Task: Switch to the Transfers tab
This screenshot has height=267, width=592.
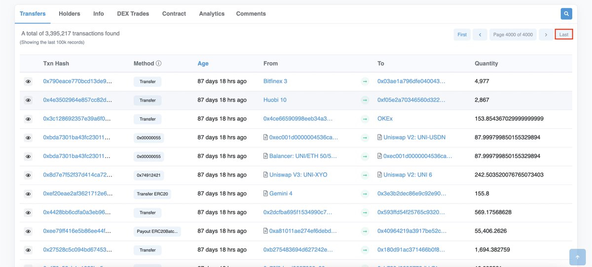Action: click(x=33, y=14)
